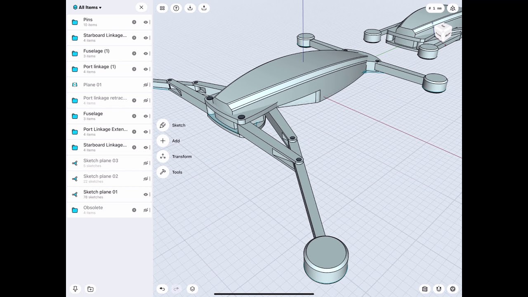Open the help question mark icon
The height and width of the screenshot is (297, 528).
(176, 8)
